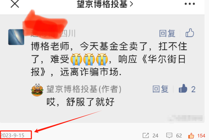This screenshot has width=209, height=140.
Task: Share the post via the forward icon
Action: (146, 135)
